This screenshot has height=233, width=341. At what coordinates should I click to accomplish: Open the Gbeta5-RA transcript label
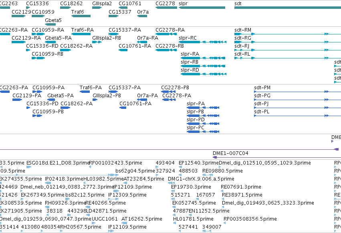point(58,38)
